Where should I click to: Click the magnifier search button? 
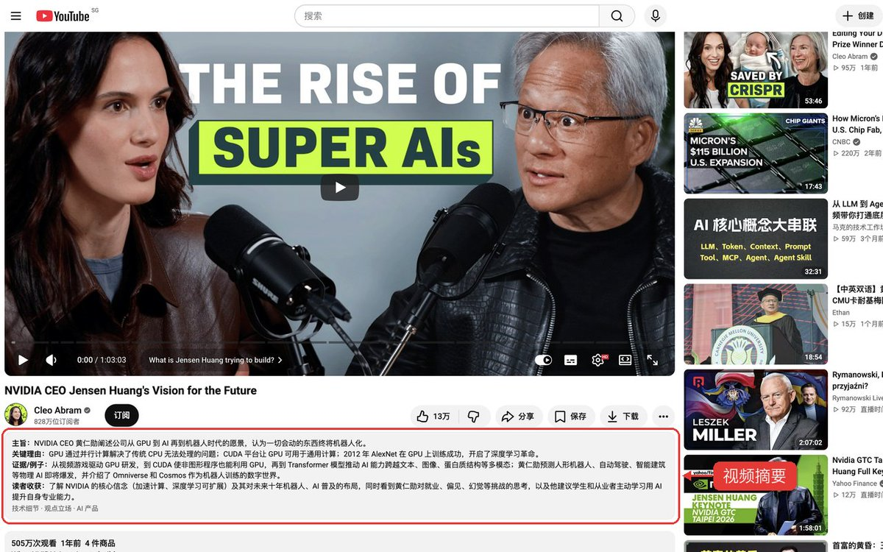coord(617,15)
